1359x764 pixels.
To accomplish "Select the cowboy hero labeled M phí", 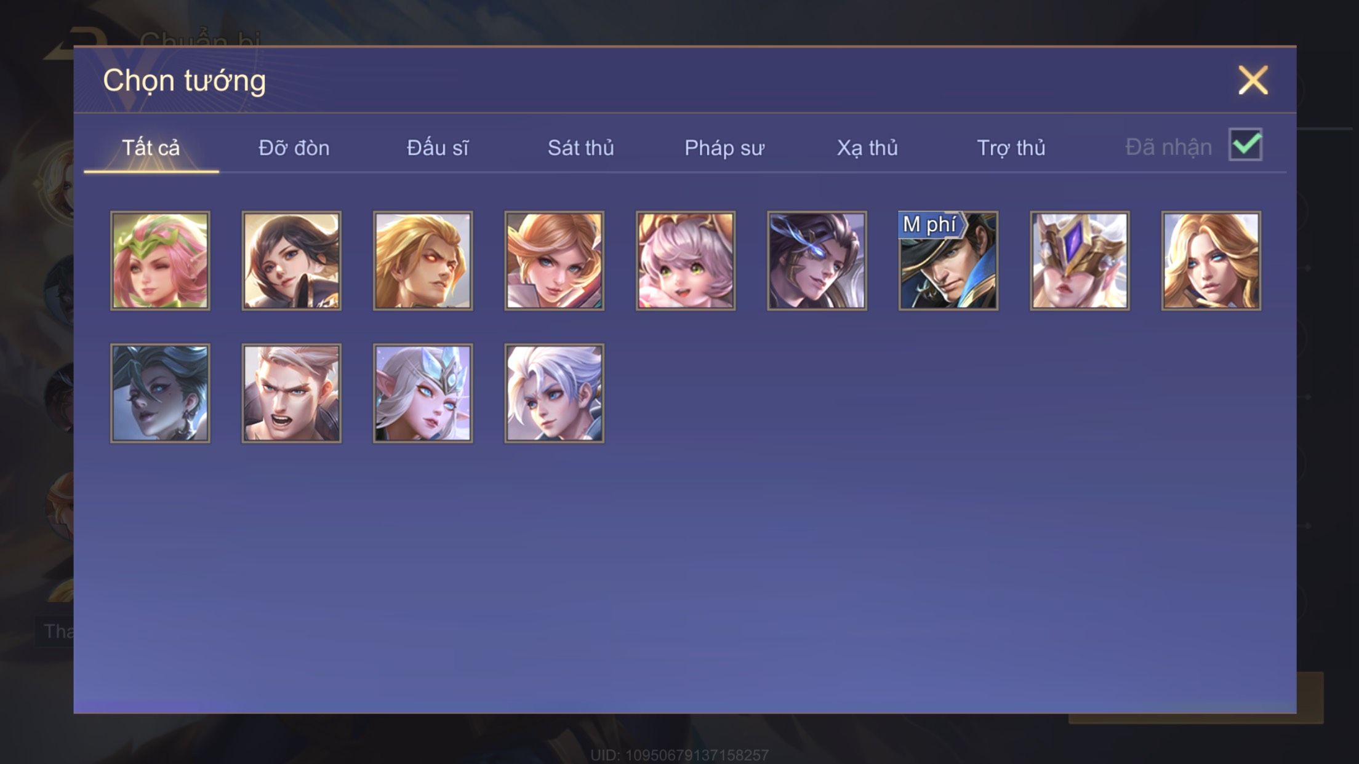I will click(x=948, y=261).
